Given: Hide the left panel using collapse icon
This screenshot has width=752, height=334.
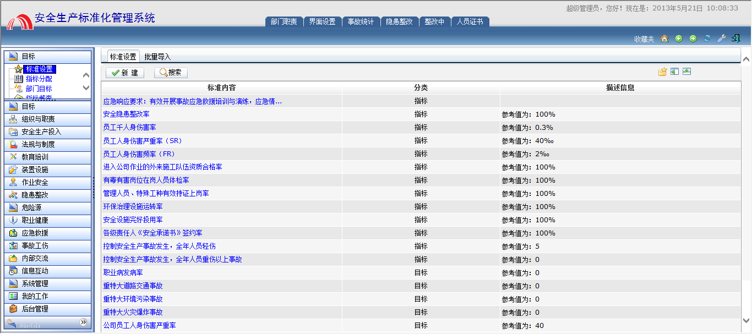Looking at the screenshot, I should click(x=674, y=72).
